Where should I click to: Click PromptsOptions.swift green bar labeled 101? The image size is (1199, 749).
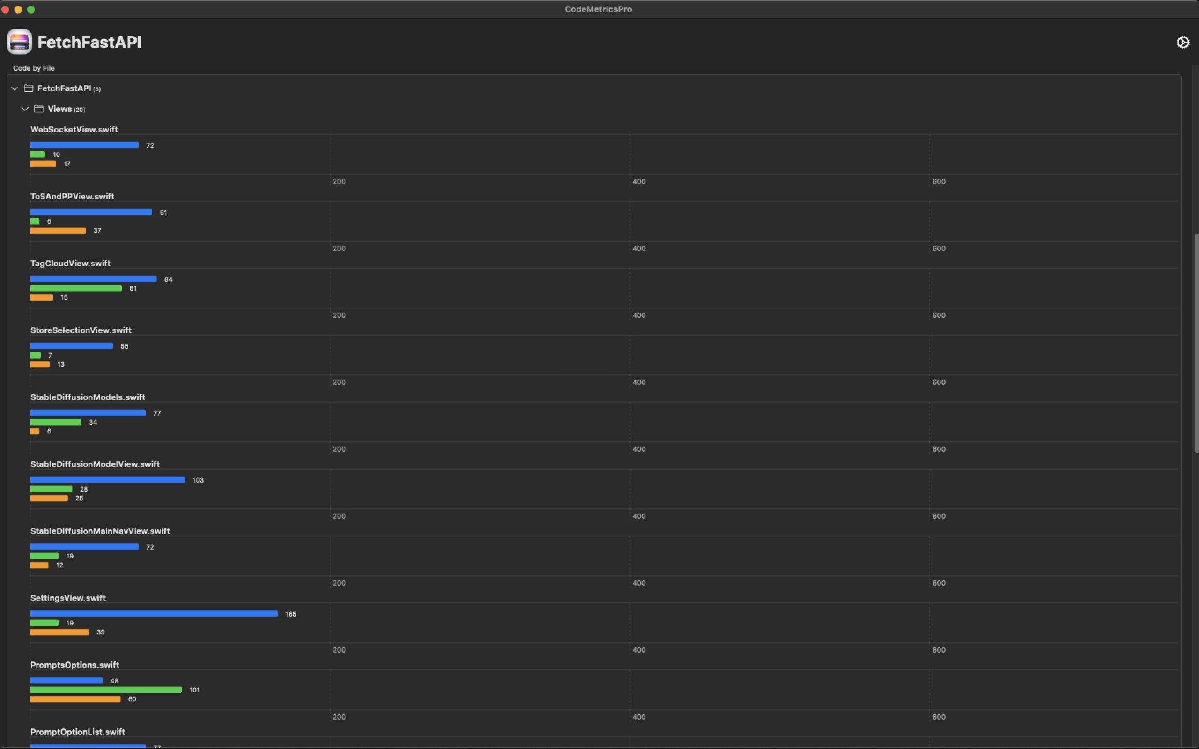pos(105,690)
